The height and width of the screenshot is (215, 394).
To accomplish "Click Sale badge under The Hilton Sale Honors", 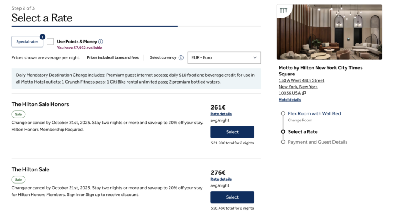I will coord(18,114).
